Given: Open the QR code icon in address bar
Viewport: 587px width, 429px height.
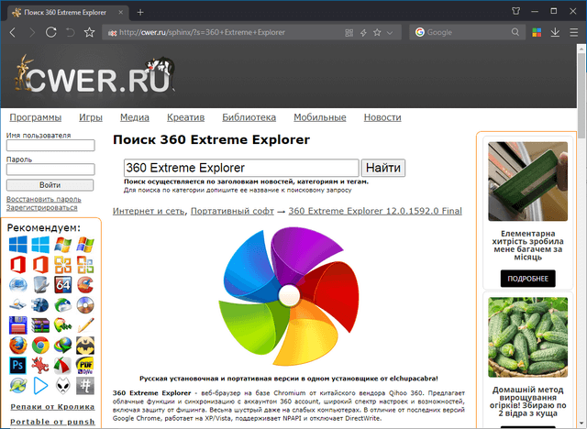Looking at the screenshot, I should 349,33.
